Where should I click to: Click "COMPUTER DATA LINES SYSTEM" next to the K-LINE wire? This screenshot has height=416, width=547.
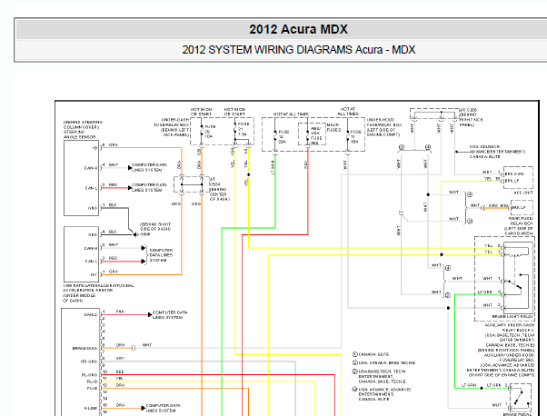tap(164, 408)
